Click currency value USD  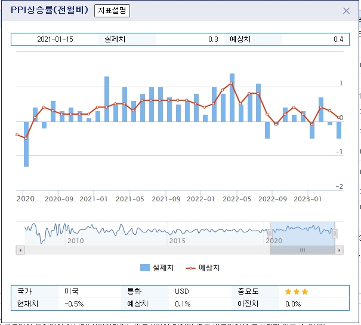tap(182, 292)
